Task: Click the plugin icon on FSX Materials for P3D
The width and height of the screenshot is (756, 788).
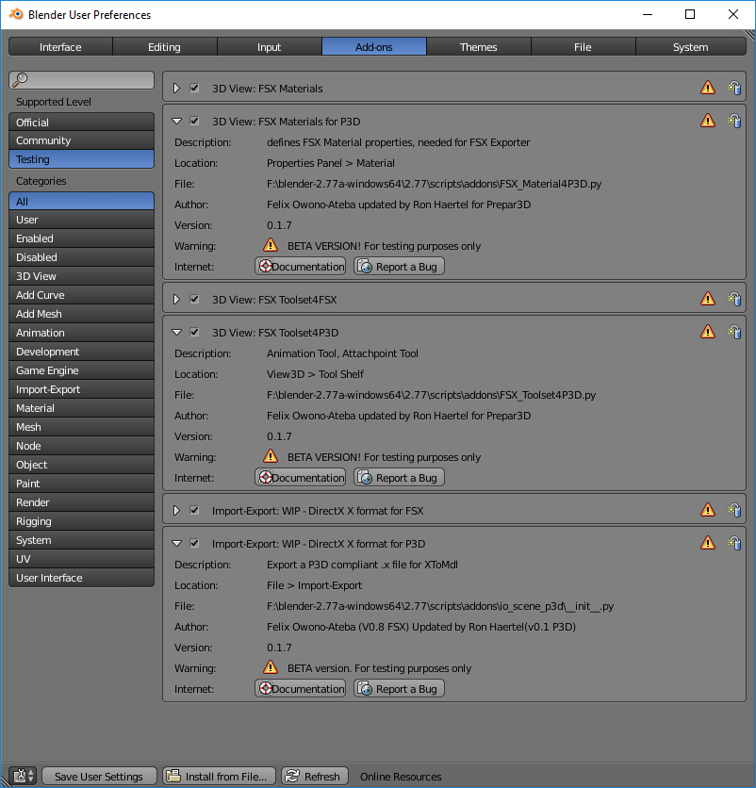Action: 734,121
